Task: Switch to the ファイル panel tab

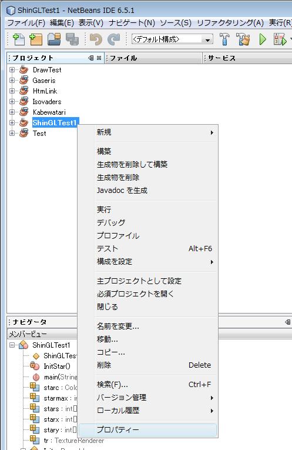Action: (x=153, y=58)
